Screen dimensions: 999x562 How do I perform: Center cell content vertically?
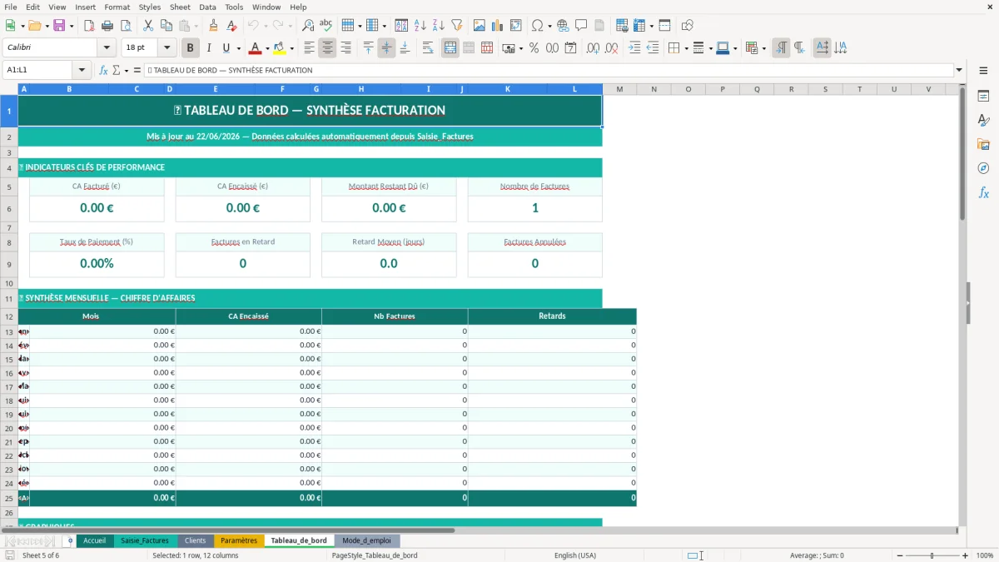(x=386, y=48)
